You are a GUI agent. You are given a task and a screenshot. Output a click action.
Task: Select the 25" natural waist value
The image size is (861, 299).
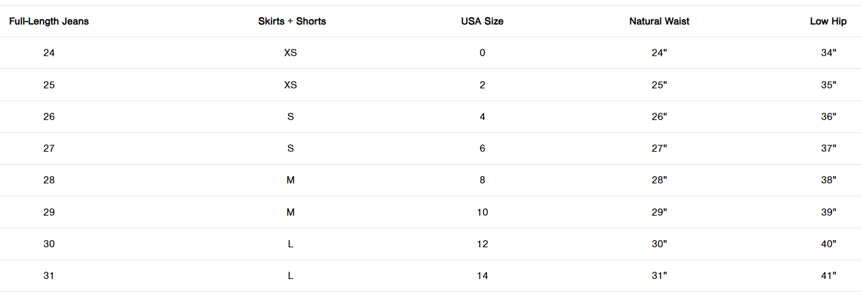pos(659,85)
